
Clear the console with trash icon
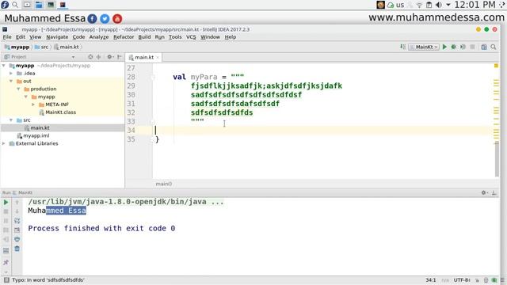pyautogui.click(x=17, y=249)
